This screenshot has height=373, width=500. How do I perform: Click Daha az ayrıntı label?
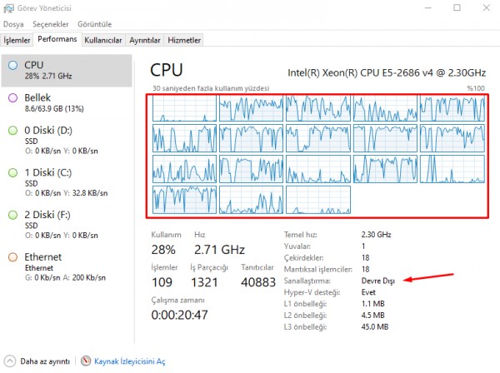tap(45, 361)
